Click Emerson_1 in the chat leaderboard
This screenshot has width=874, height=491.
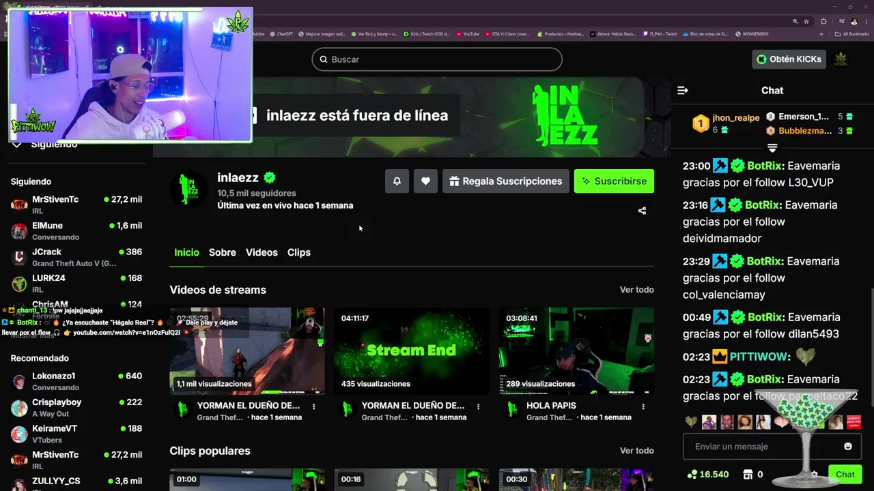[804, 117]
